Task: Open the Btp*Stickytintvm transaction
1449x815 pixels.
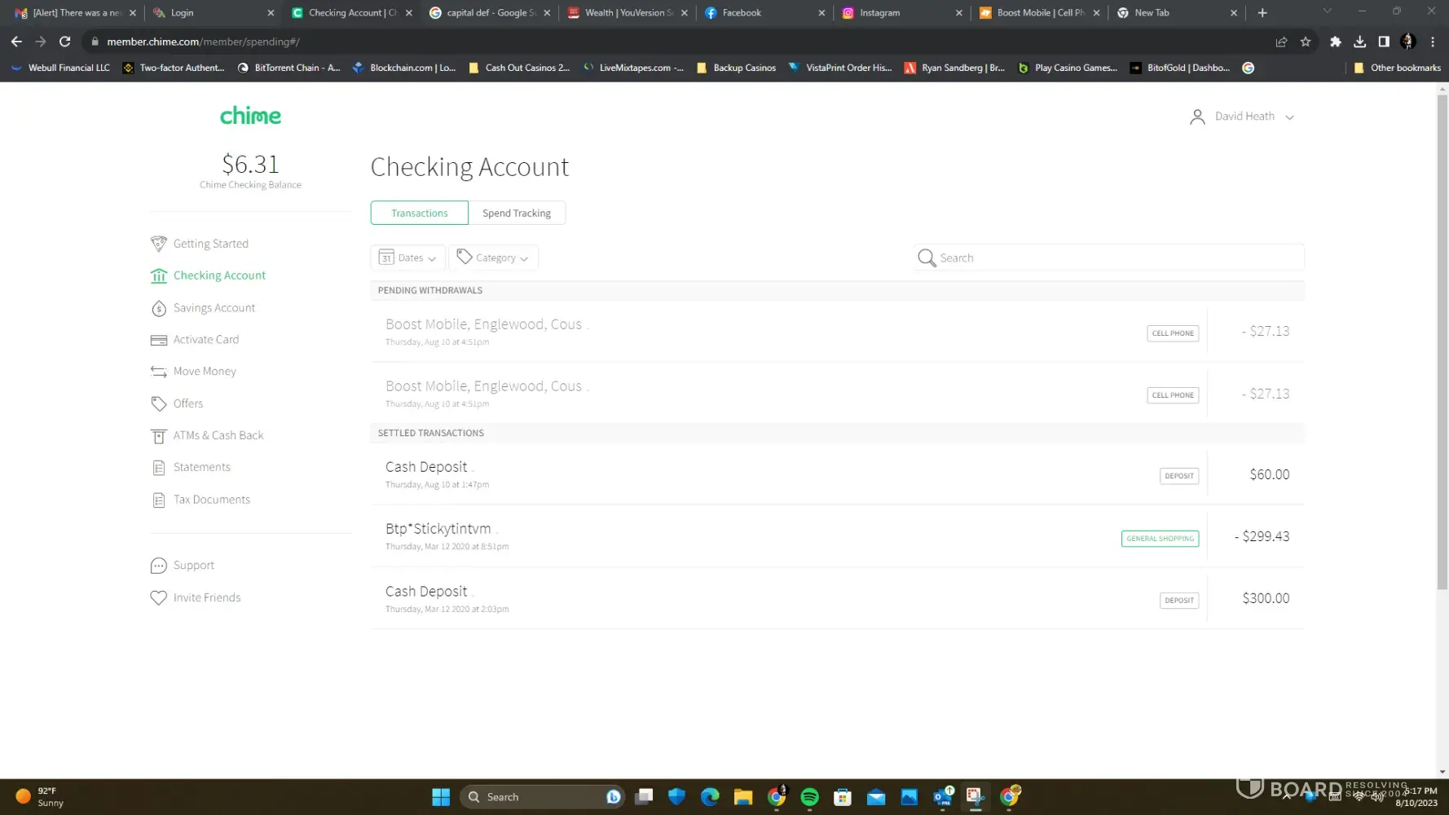Action: (x=837, y=536)
